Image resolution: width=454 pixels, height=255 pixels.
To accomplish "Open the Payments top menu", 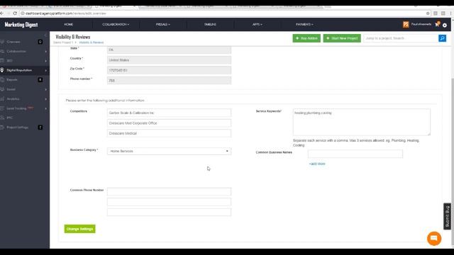I will [304, 25].
